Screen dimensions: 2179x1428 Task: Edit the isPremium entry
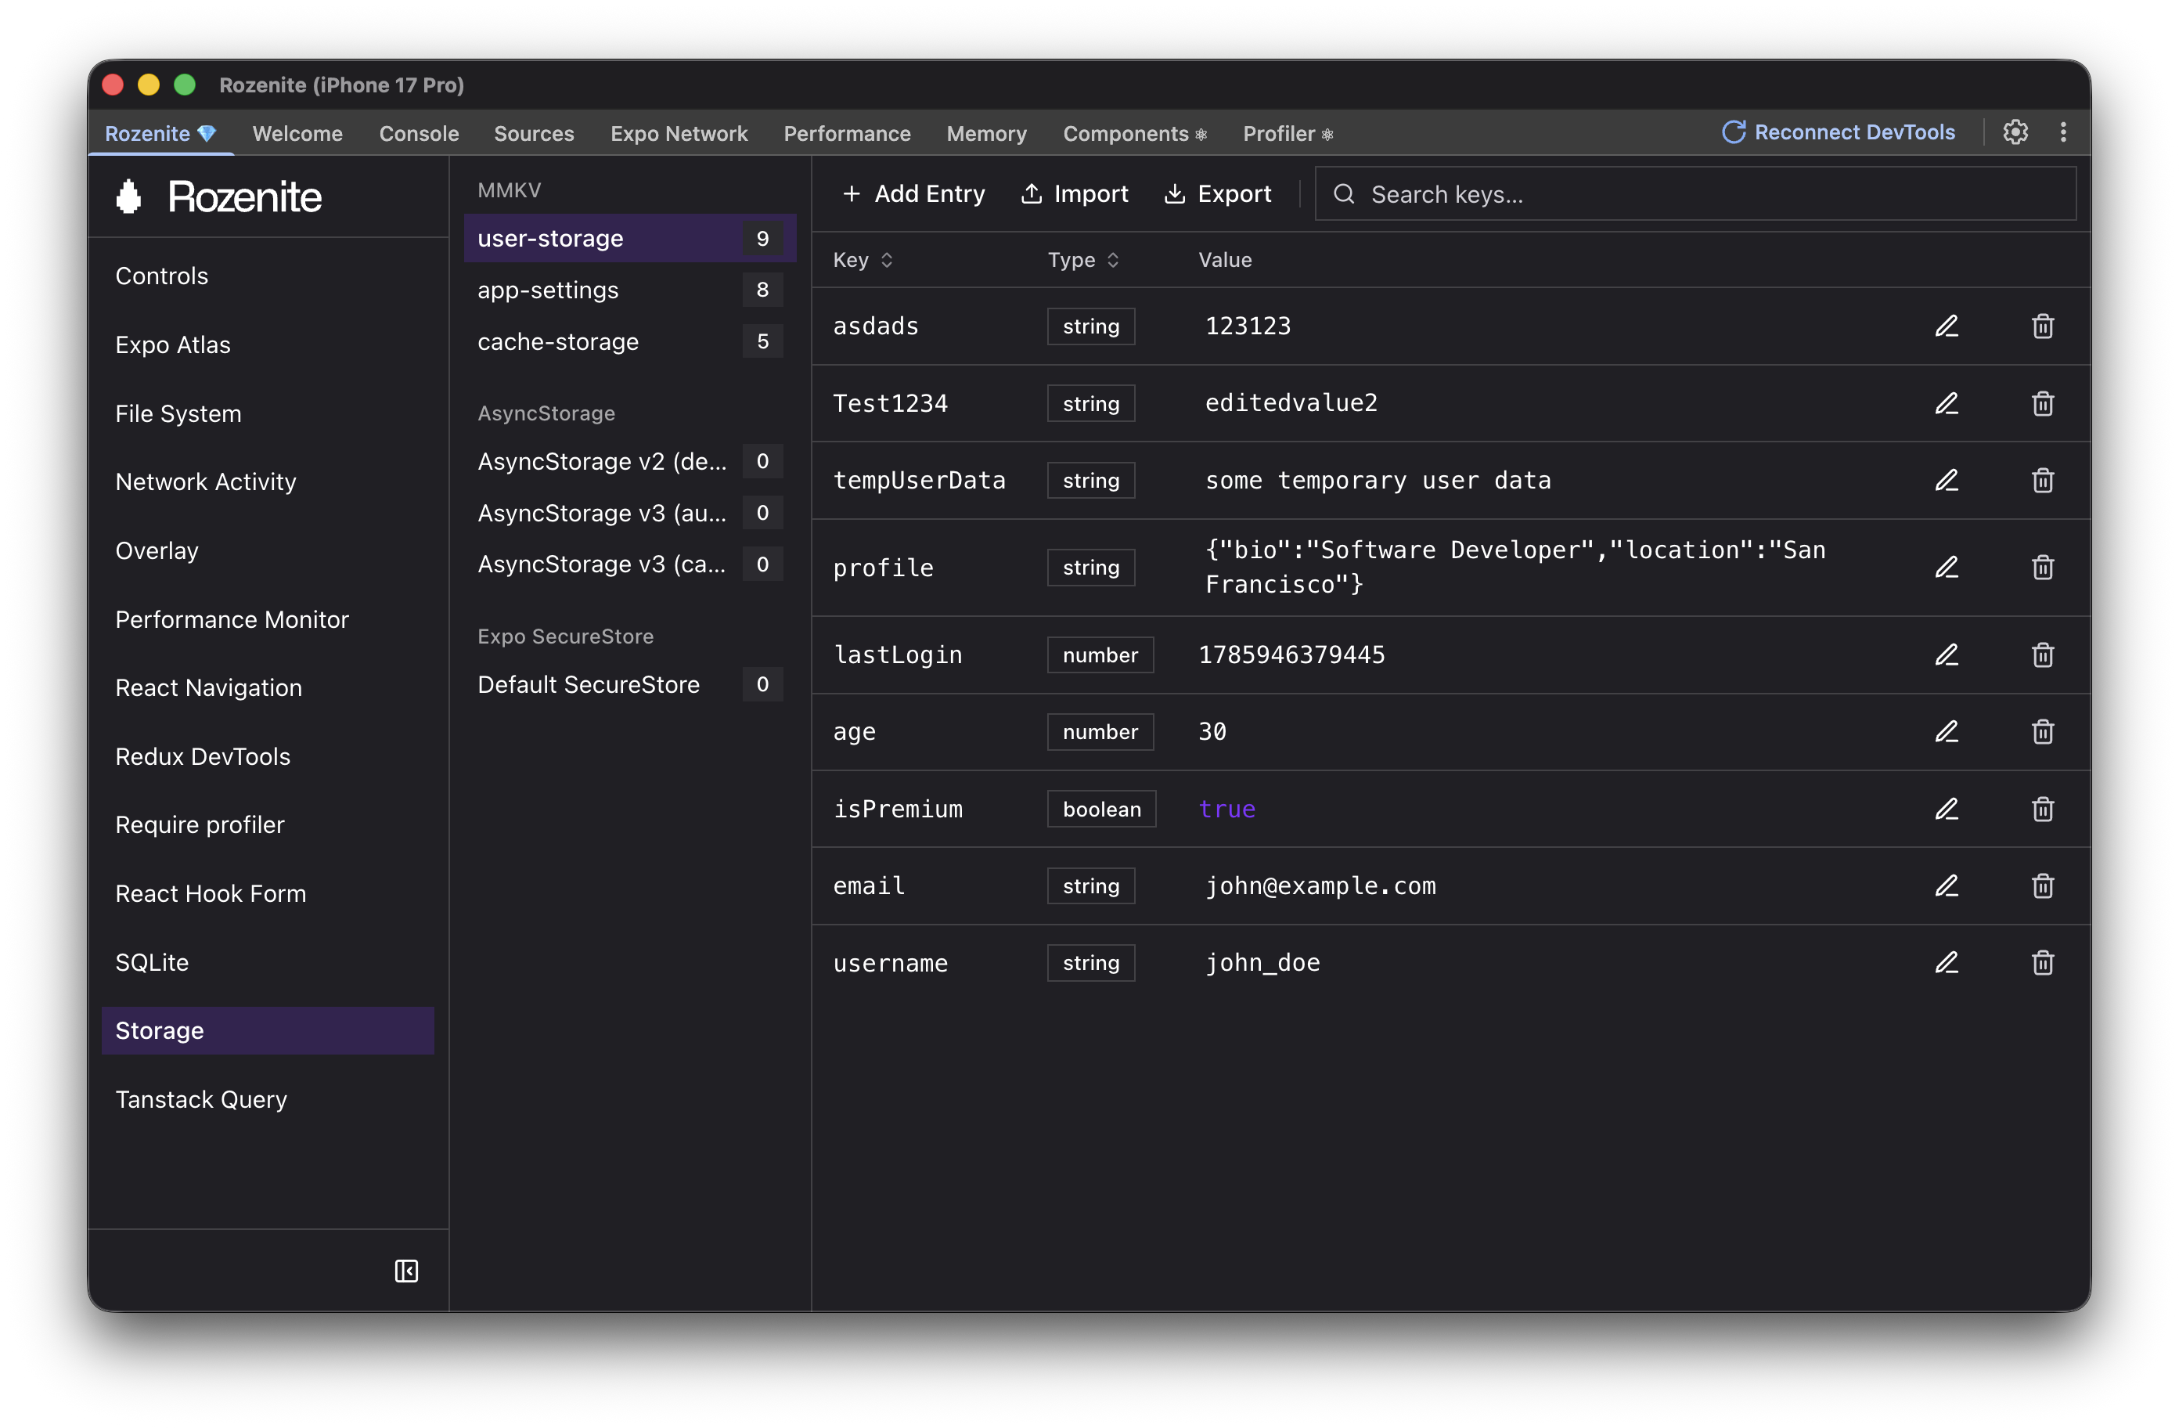coord(1947,809)
